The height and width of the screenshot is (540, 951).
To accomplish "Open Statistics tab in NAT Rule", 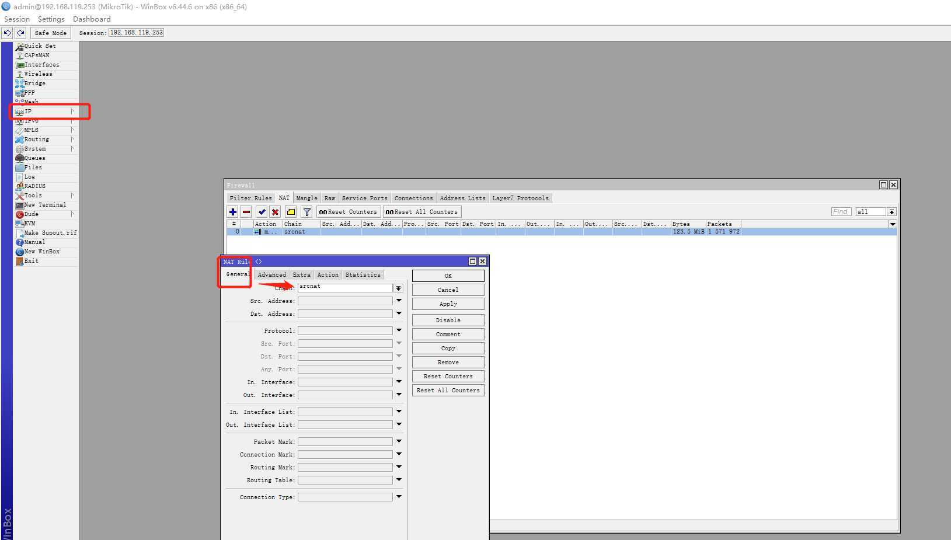I will (x=363, y=275).
